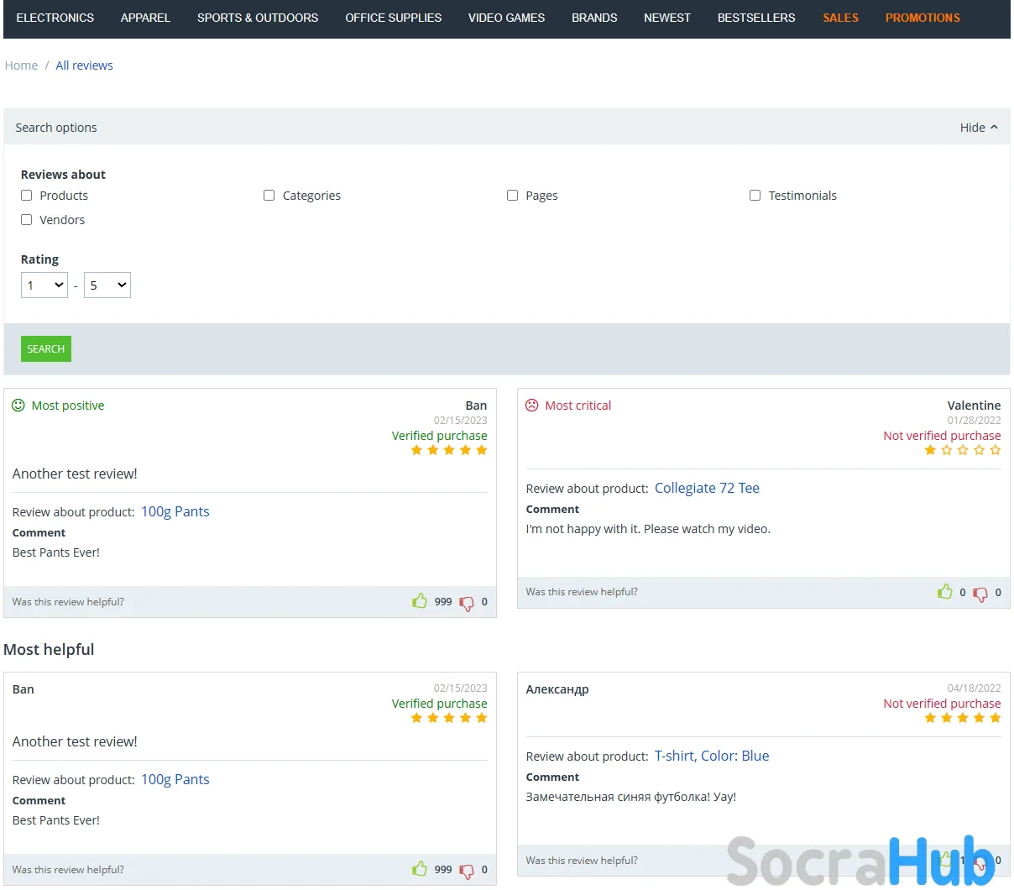1014x890 pixels.
Task: Click reviewer name Valentine
Action: tap(974, 405)
